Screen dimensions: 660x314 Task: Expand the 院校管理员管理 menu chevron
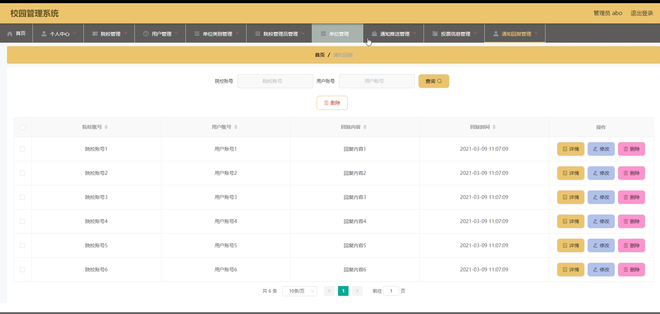pos(303,33)
